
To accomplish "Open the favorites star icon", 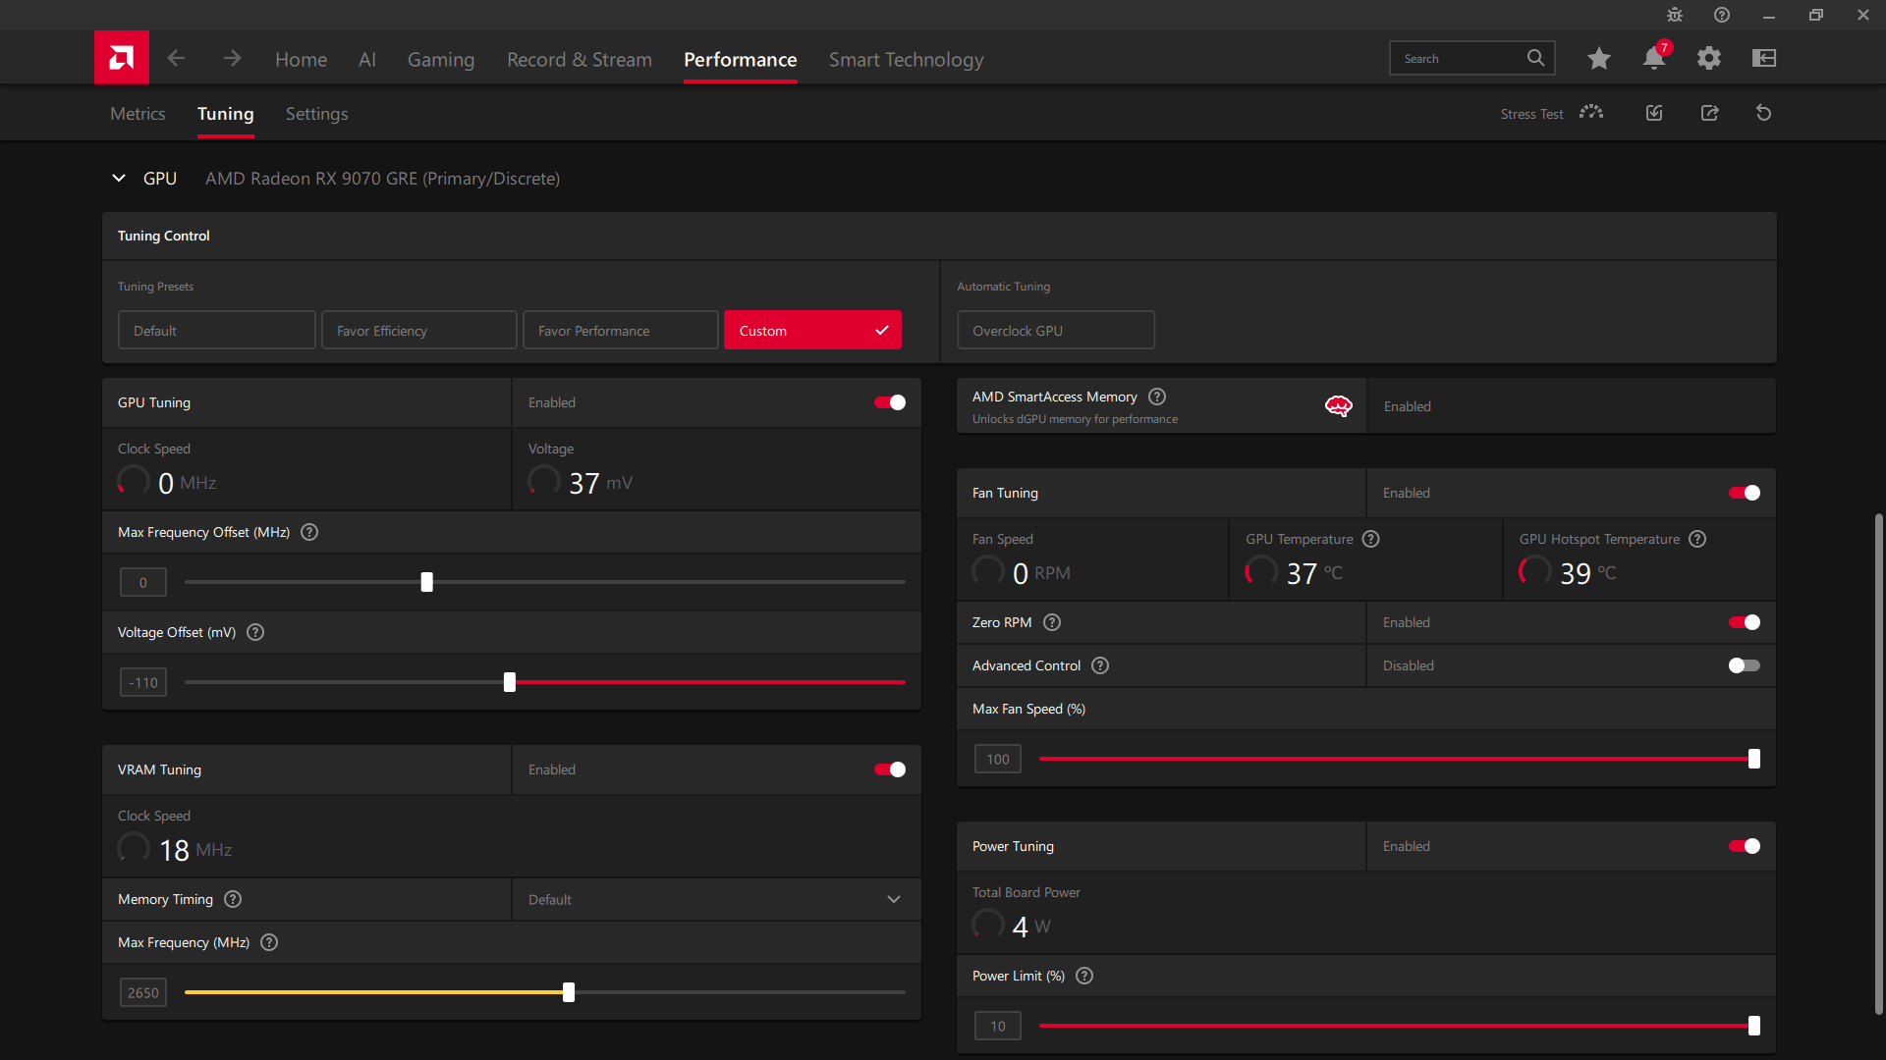I will [1599, 59].
